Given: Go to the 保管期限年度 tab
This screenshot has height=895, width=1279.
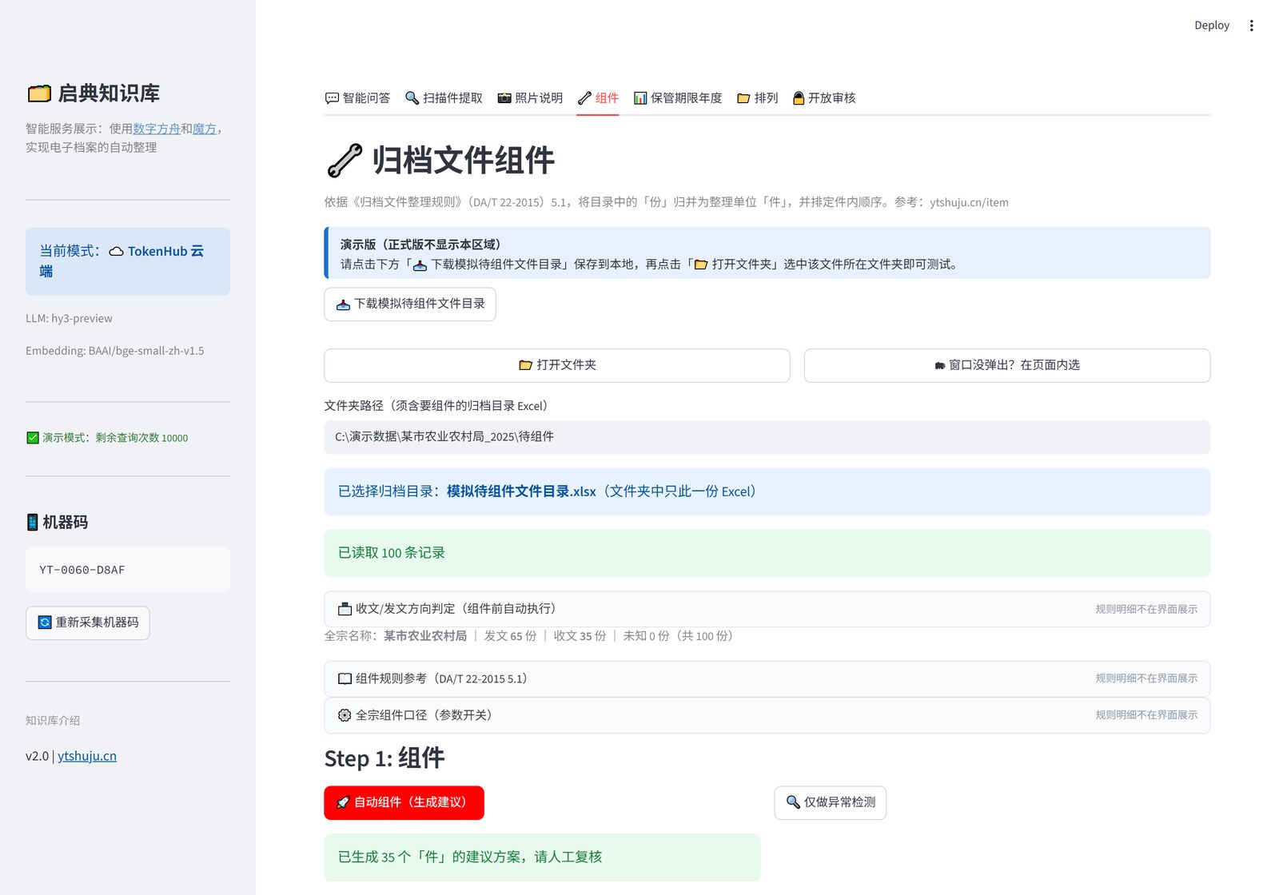Looking at the screenshot, I should (678, 98).
